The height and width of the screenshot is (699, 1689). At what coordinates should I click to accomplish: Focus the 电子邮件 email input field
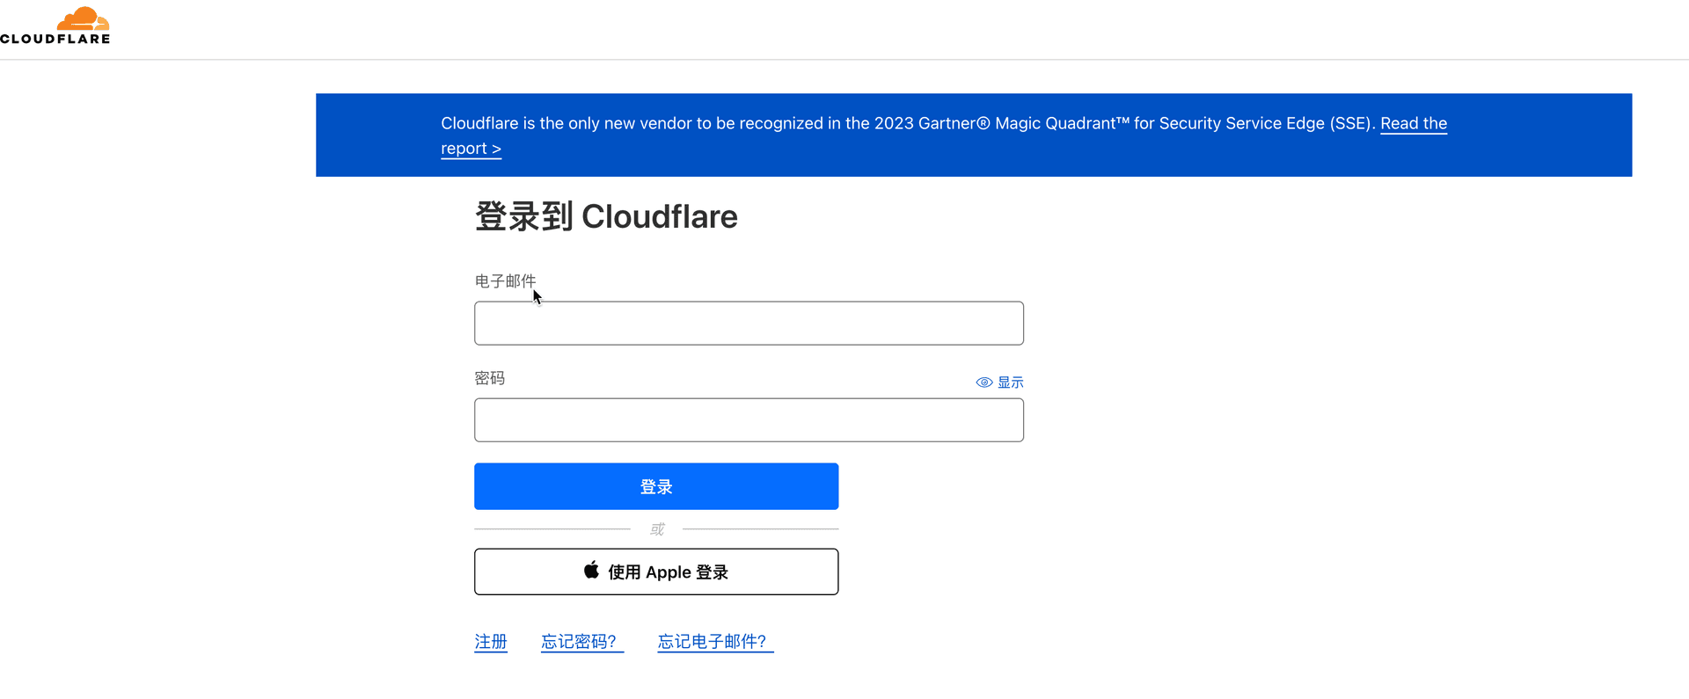[x=749, y=324]
